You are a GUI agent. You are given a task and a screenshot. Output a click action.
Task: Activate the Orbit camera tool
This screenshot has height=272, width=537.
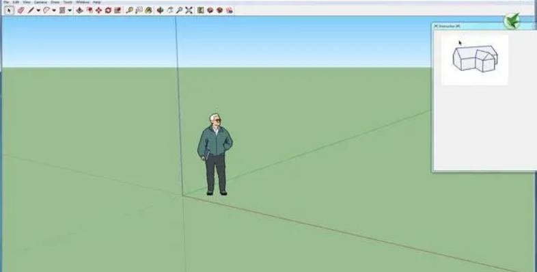(160, 10)
